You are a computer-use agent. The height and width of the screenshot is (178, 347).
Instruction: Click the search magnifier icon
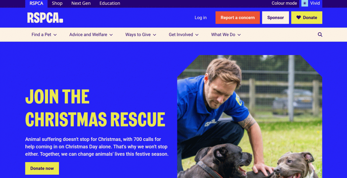[320, 35]
